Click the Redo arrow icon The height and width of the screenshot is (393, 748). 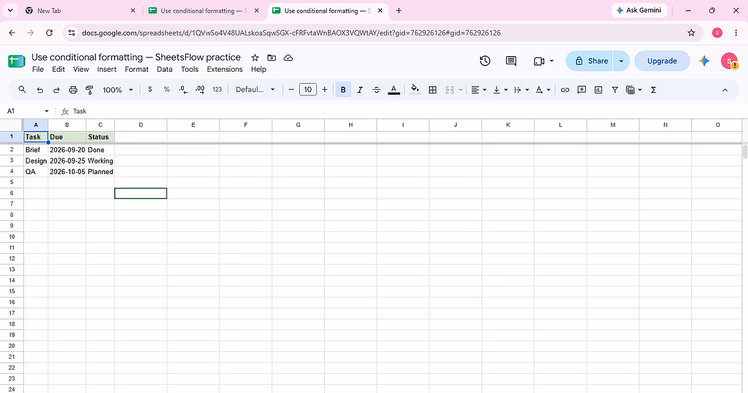57,90
